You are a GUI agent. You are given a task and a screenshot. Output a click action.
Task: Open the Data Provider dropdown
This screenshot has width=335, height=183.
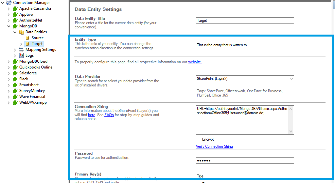coord(291,79)
